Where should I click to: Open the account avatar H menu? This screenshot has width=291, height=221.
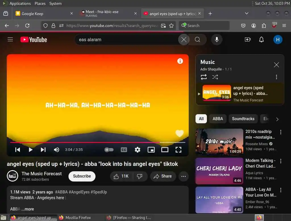coord(278,39)
